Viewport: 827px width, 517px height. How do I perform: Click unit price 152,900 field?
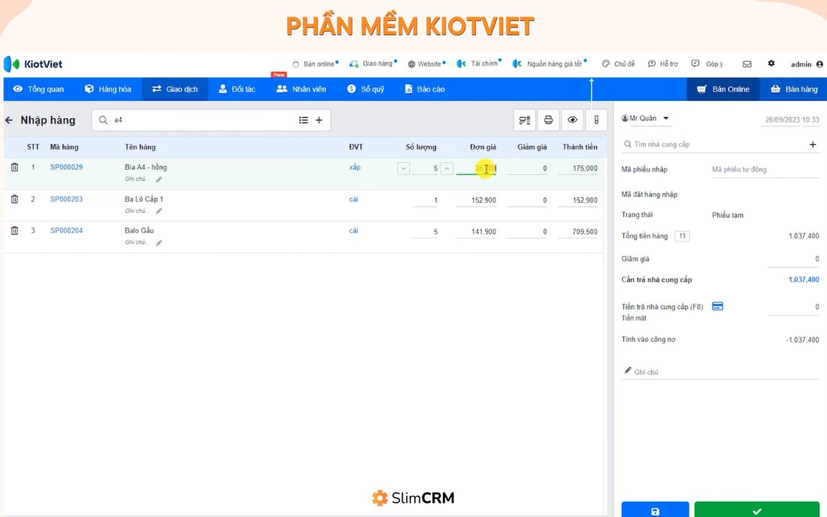pyautogui.click(x=476, y=201)
